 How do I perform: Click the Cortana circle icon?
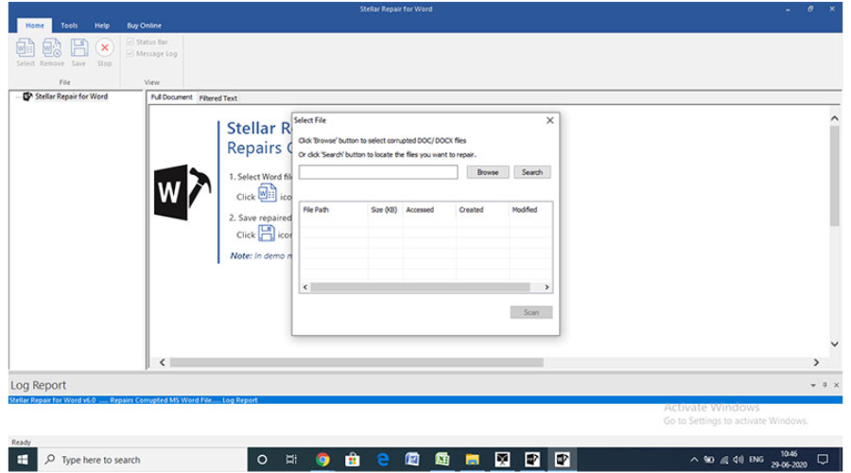point(262,460)
